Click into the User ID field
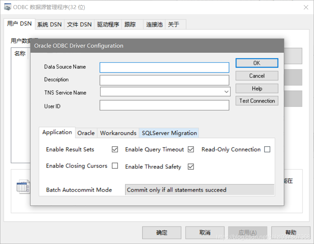 click(x=164, y=105)
